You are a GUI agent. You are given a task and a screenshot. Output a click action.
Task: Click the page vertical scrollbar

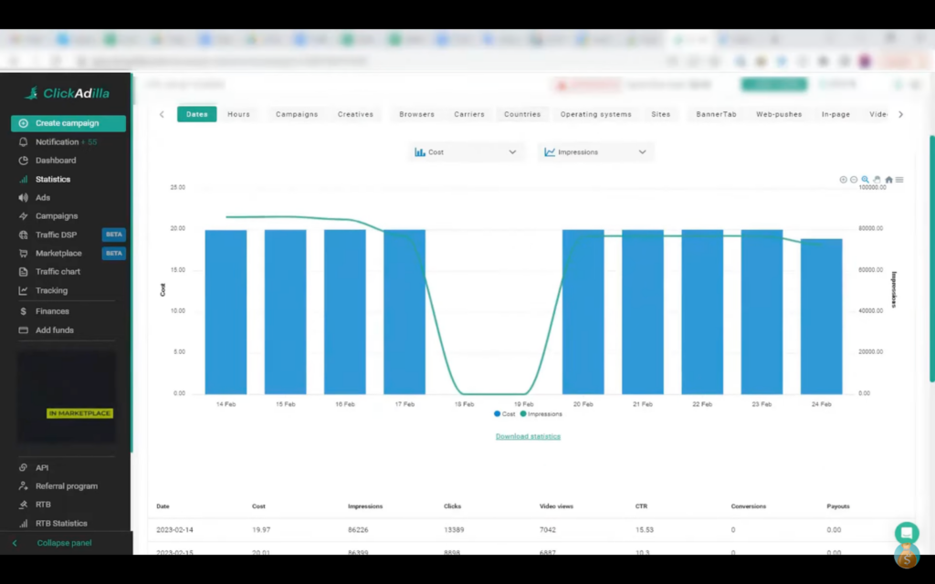click(931, 259)
